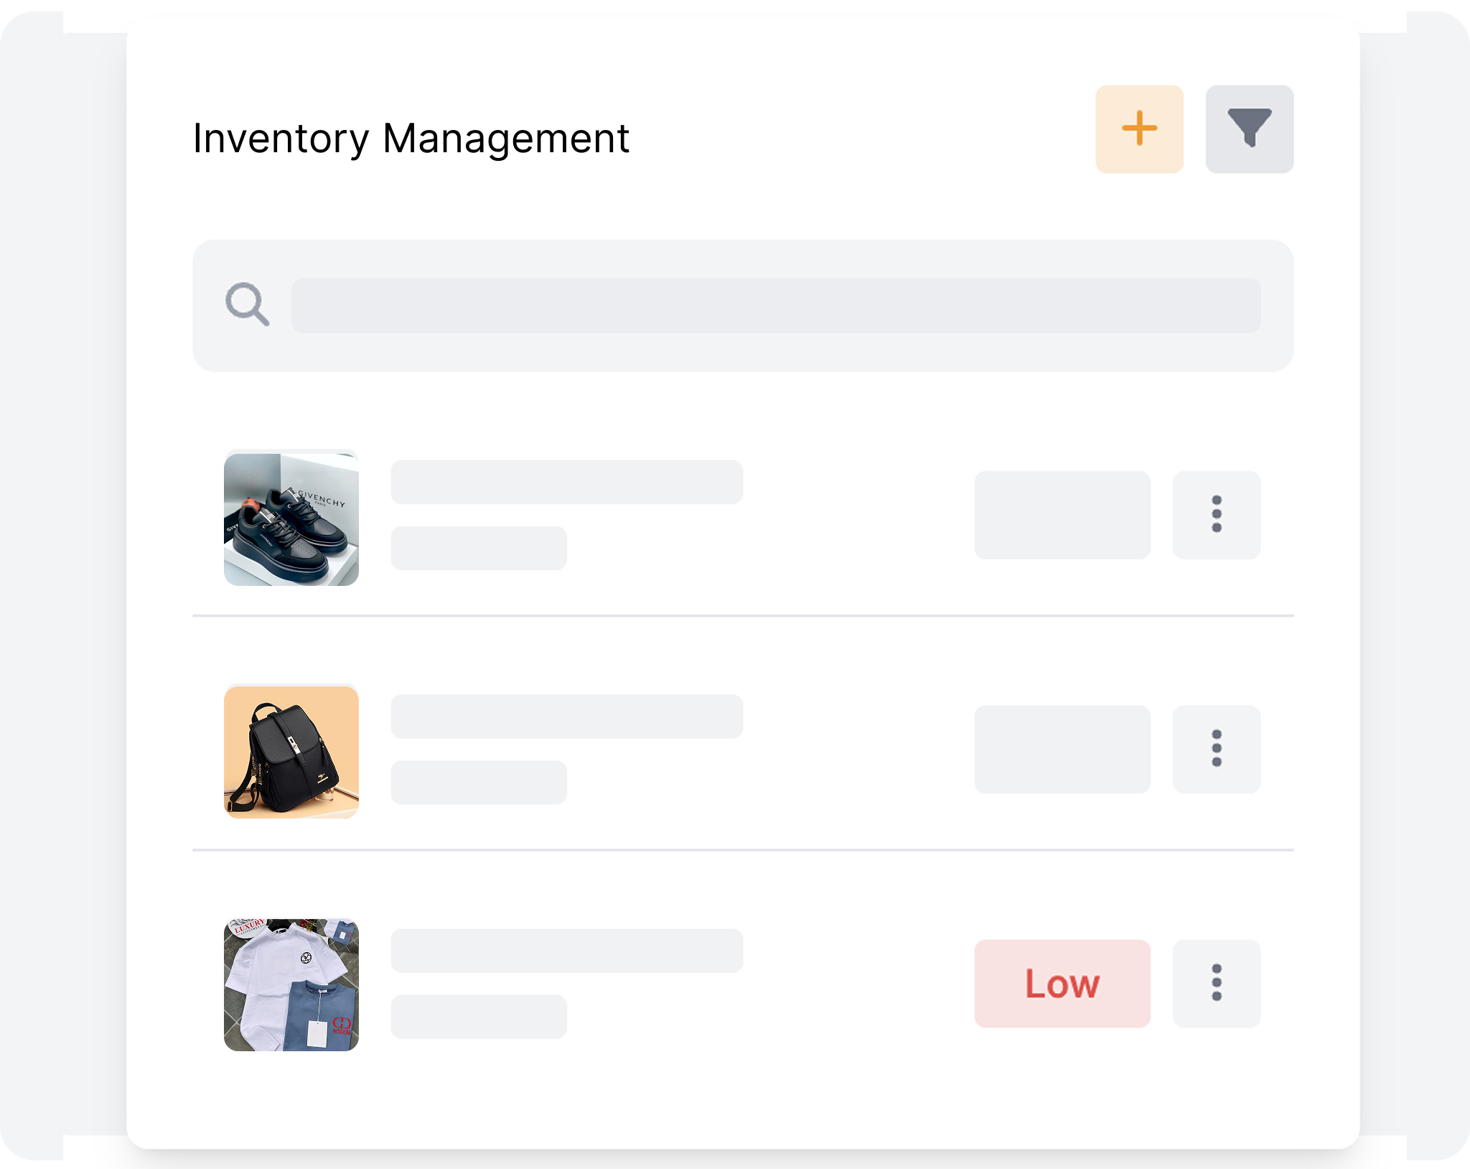
Task: Open three-dot menu for the t-shirts item
Action: click(1216, 982)
